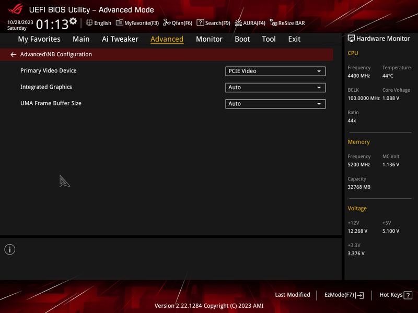Image resolution: width=418 pixels, height=313 pixels.
Task: Open the Integrated Graphics dropdown
Action: [x=275, y=88]
